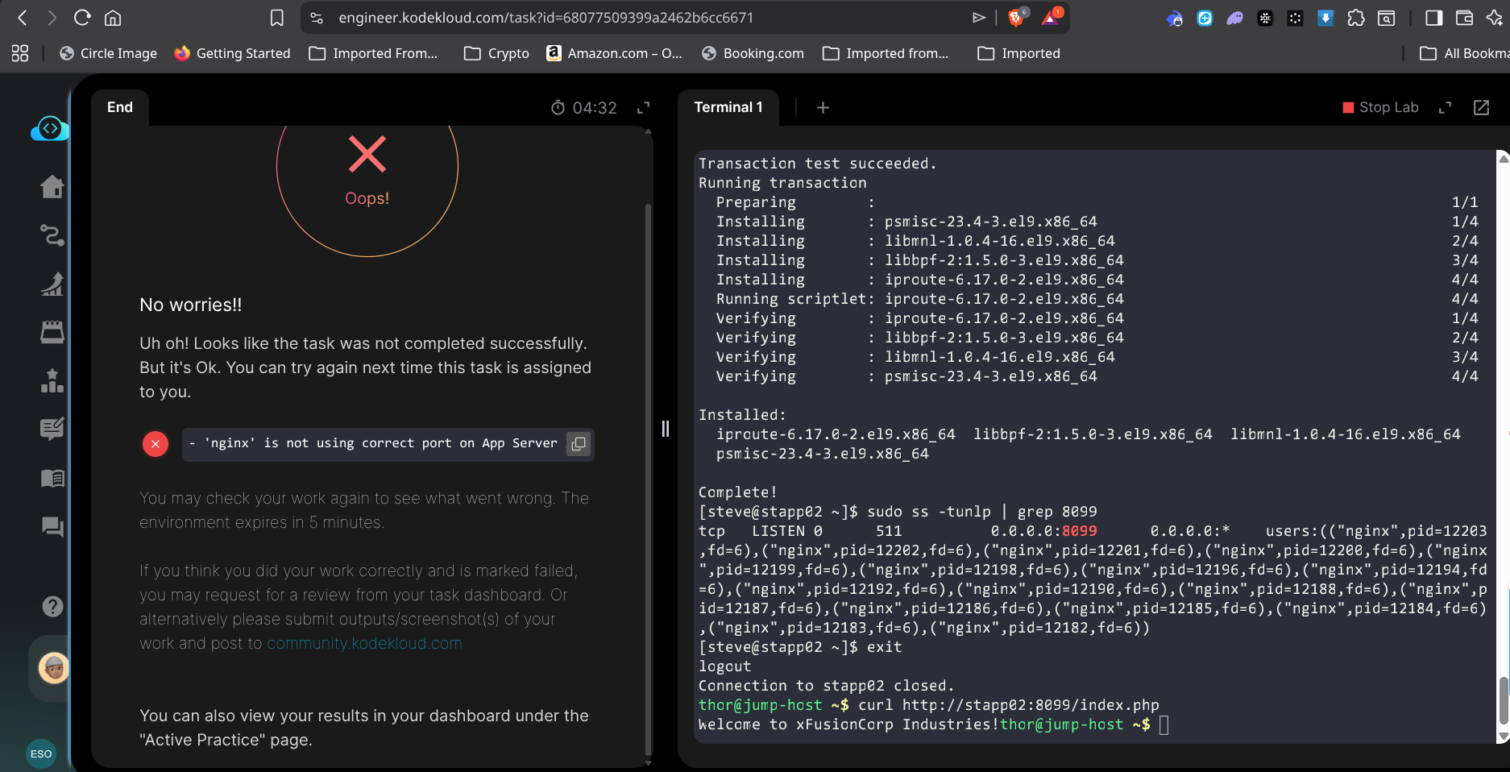This screenshot has height=772, width=1510.
Task: Select the End tab
Action: pyautogui.click(x=120, y=107)
